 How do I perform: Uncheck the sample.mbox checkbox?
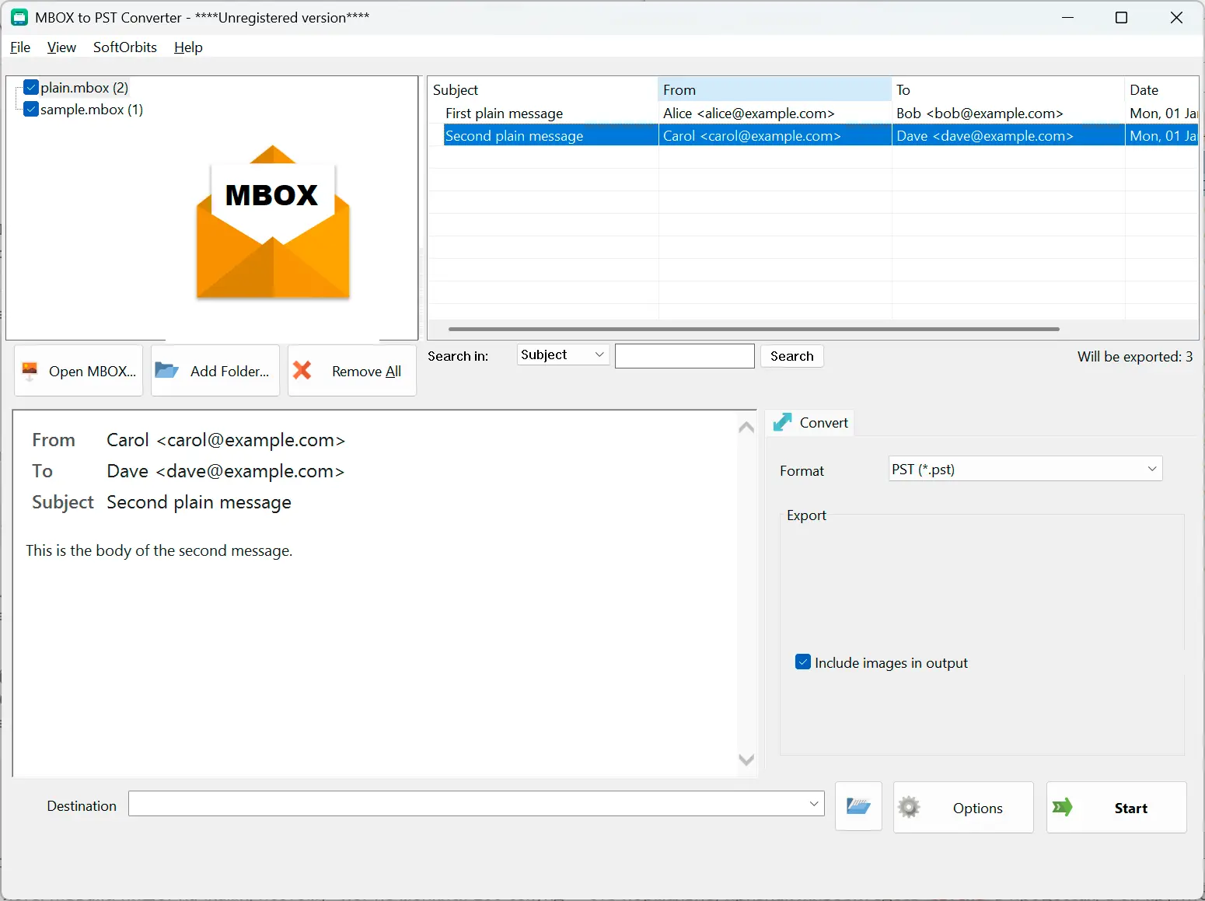point(31,109)
